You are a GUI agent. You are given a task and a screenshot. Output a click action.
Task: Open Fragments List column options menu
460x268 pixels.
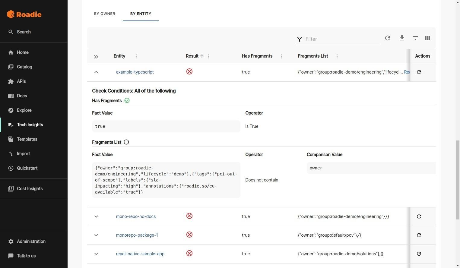pos(337,56)
